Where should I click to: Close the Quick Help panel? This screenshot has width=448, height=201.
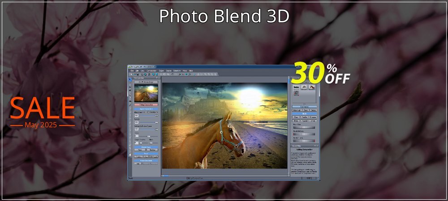click(x=318, y=146)
